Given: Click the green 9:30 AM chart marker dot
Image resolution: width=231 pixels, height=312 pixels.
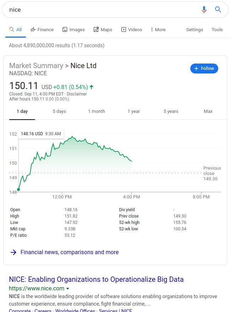Looking at the screenshot, I should 18,190.
